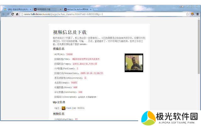This screenshot has width=201, height=126.
Task: Click the vertical scrollbar of the page
Action: point(199,47)
